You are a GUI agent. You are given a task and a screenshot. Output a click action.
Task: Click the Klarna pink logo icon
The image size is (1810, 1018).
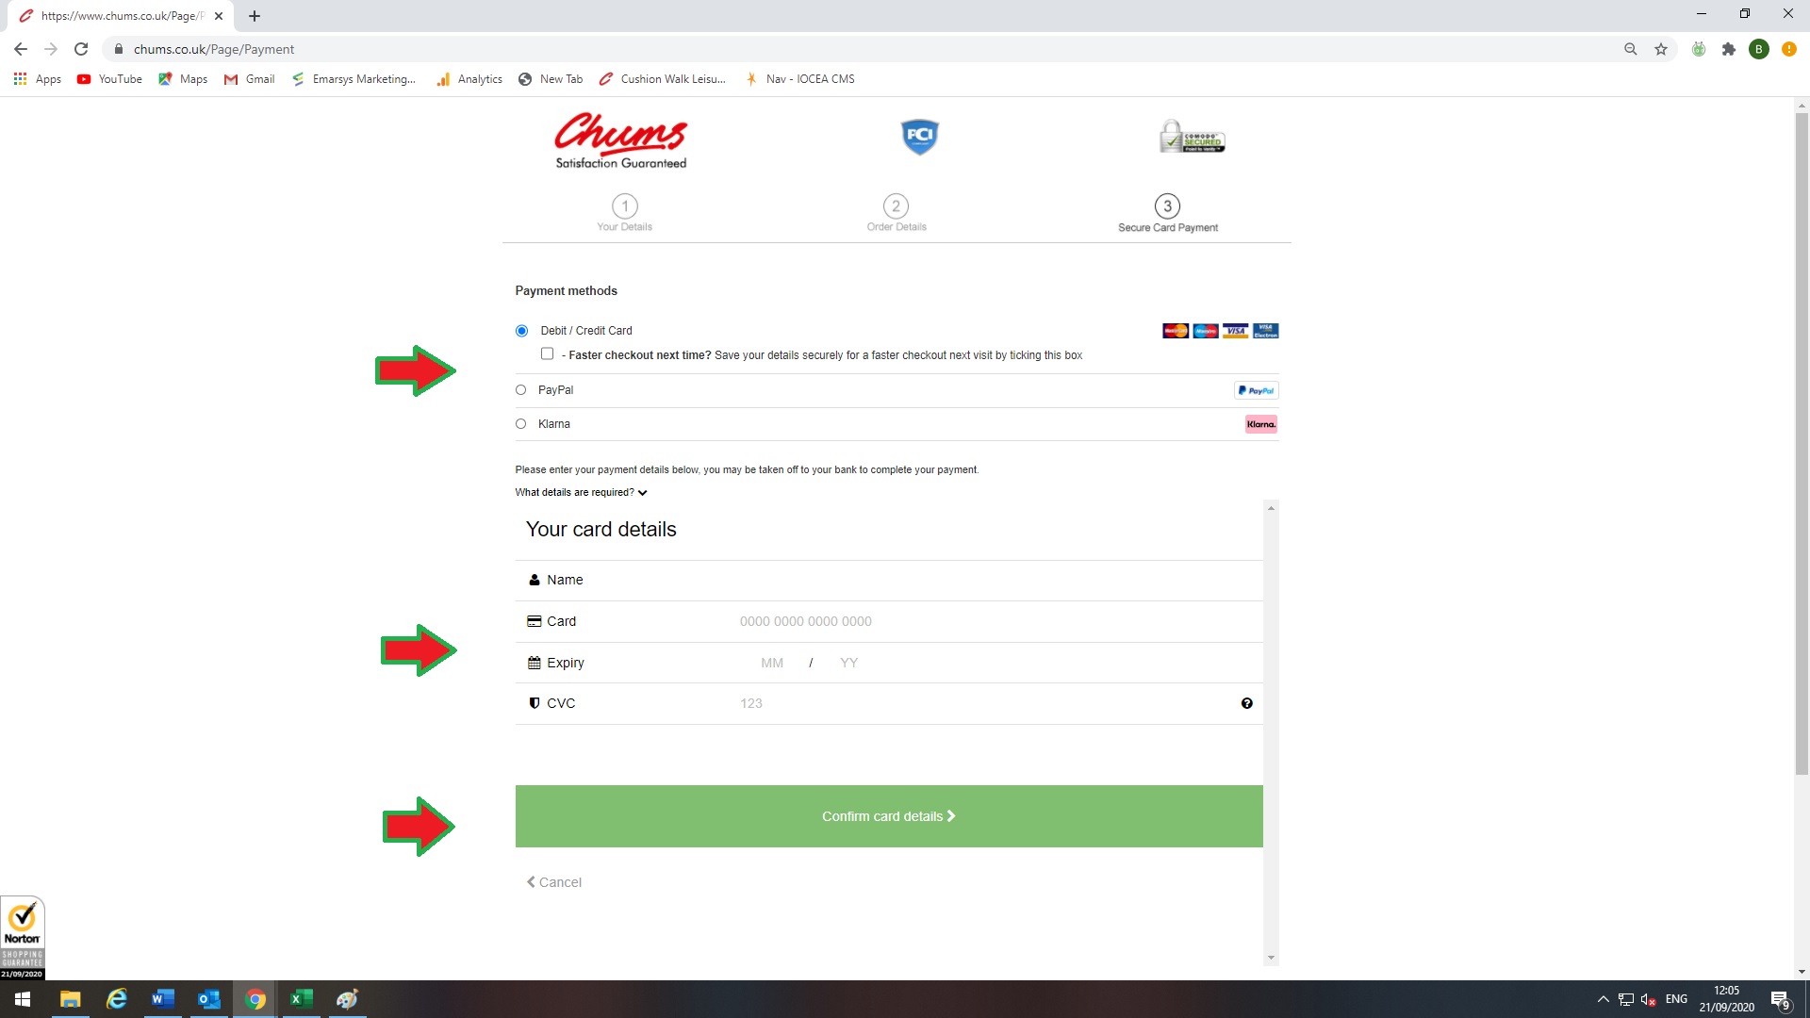point(1260,424)
